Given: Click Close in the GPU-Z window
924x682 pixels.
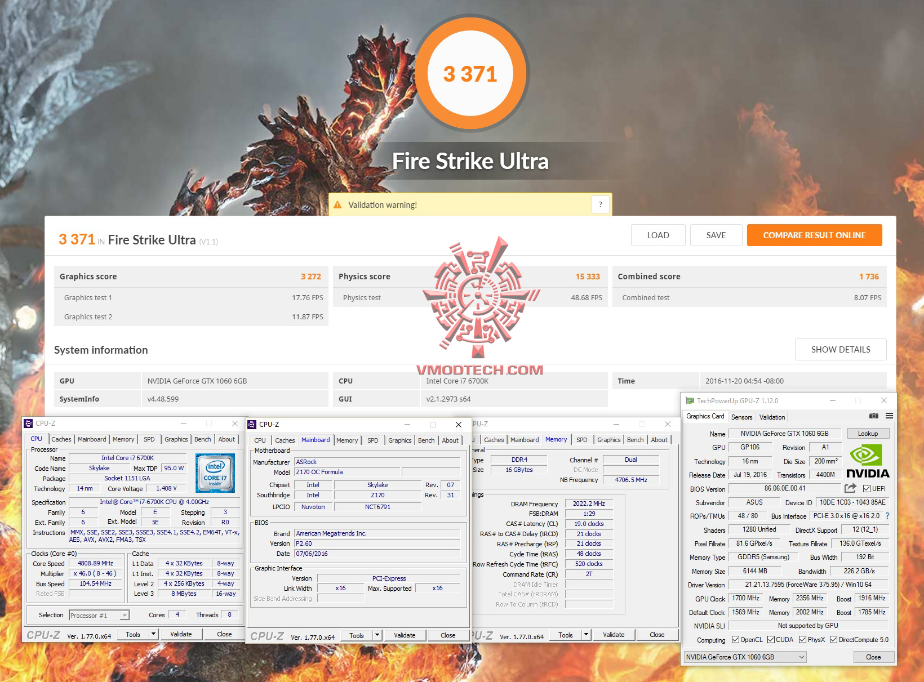Looking at the screenshot, I should coord(873,657).
